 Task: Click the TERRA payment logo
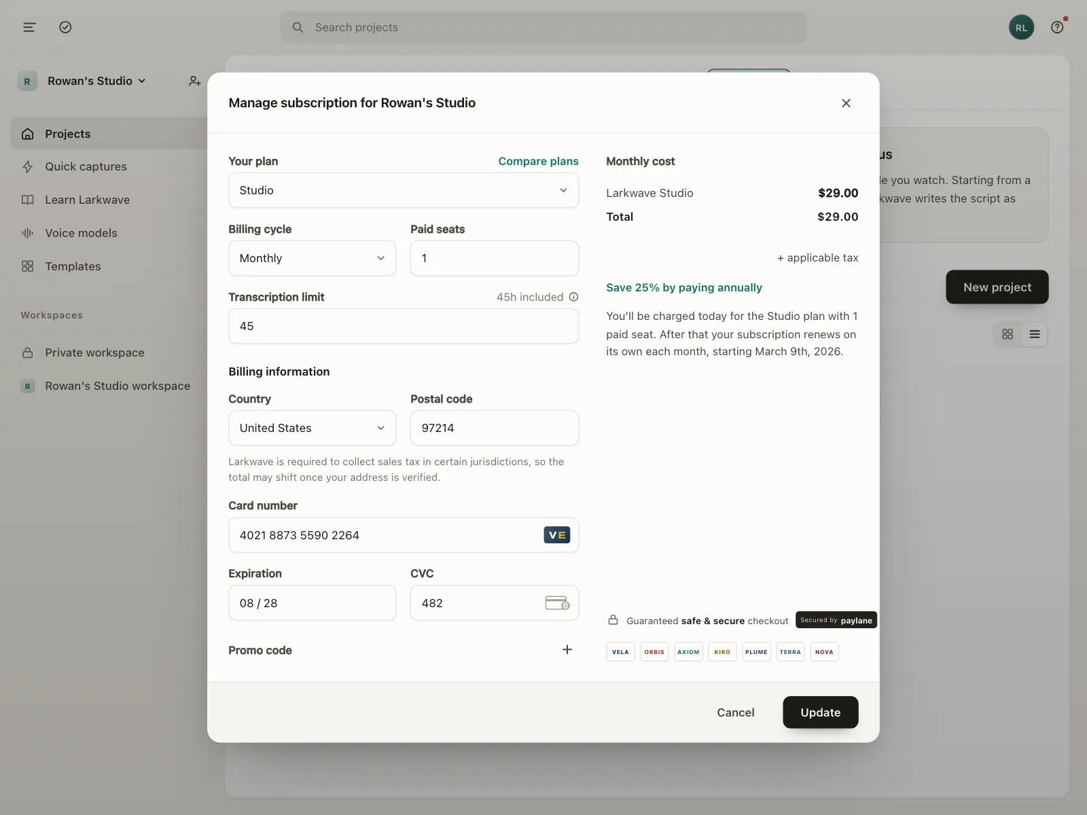pyautogui.click(x=790, y=652)
